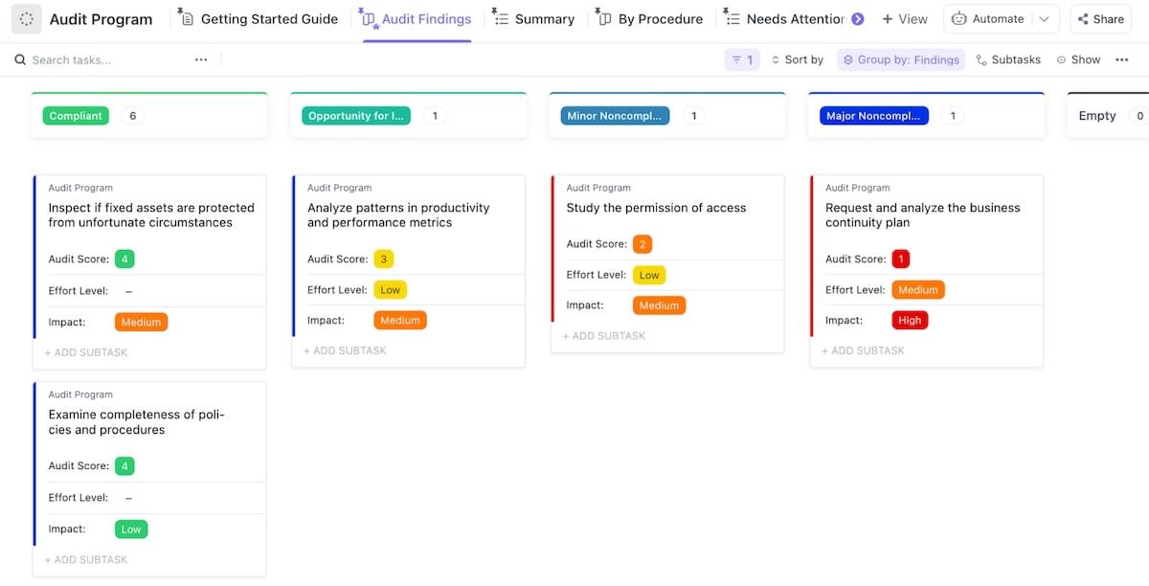
Task: Click the Audit Program workspace loading icon
Action: 27,19
